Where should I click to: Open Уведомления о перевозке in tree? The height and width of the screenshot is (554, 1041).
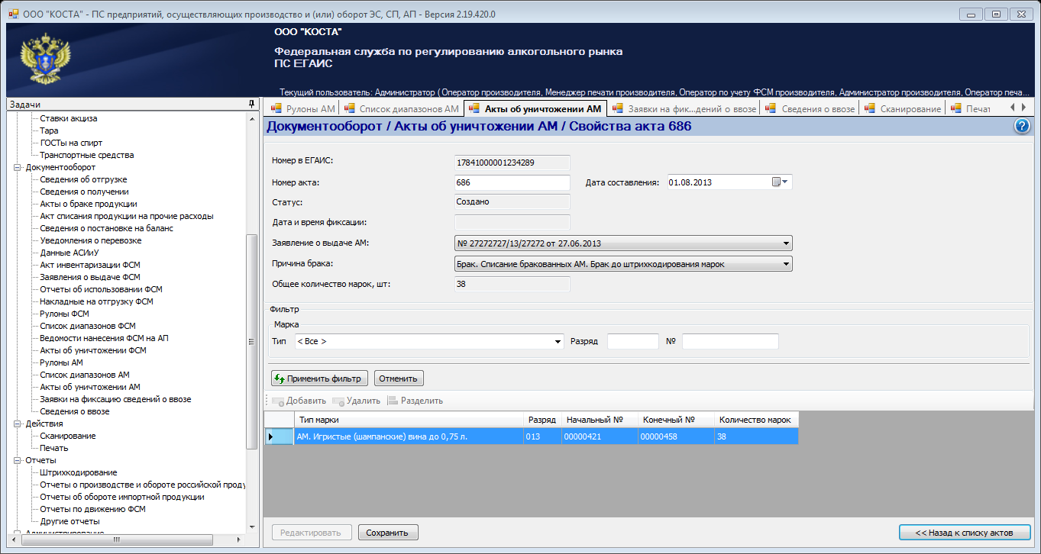(90, 240)
